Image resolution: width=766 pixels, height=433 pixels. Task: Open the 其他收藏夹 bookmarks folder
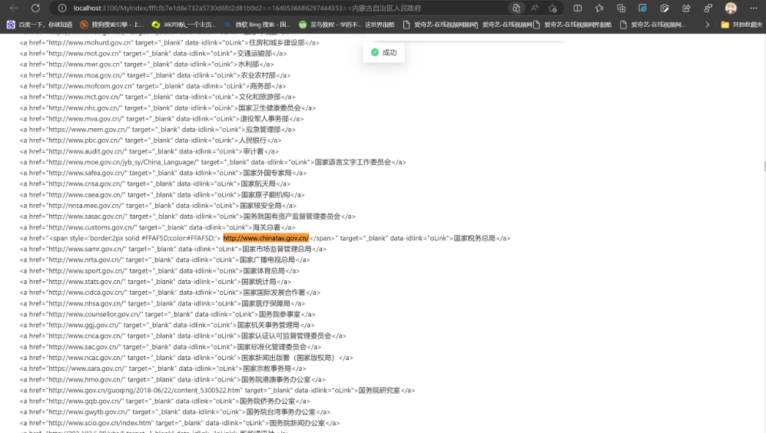click(741, 25)
